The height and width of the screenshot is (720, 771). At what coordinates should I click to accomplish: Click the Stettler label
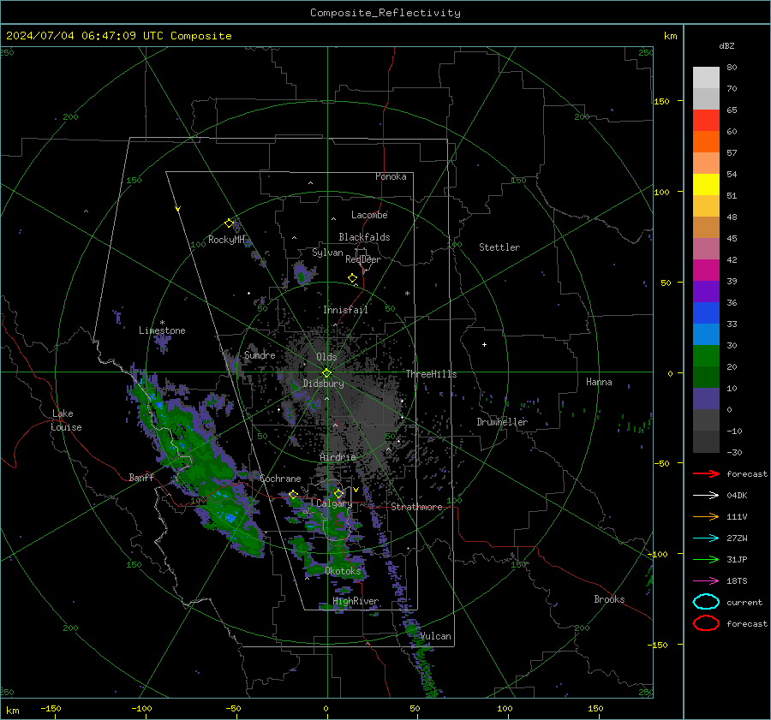coord(499,247)
